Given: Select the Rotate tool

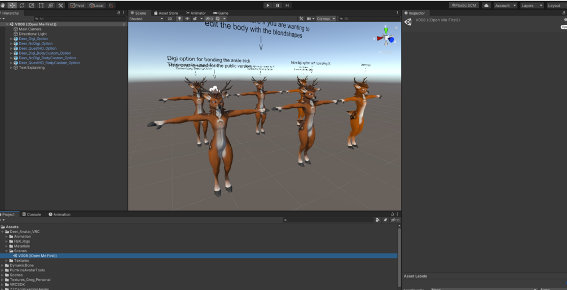Looking at the screenshot, I should tap(22, 6).
